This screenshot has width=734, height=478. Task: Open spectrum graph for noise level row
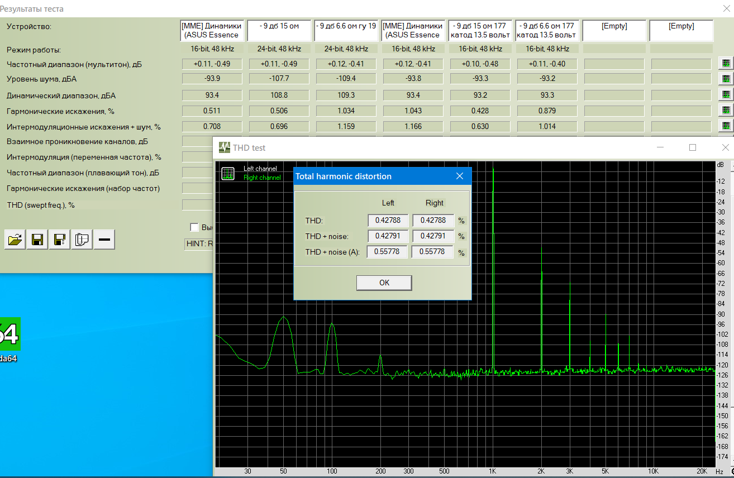point(726,79)
